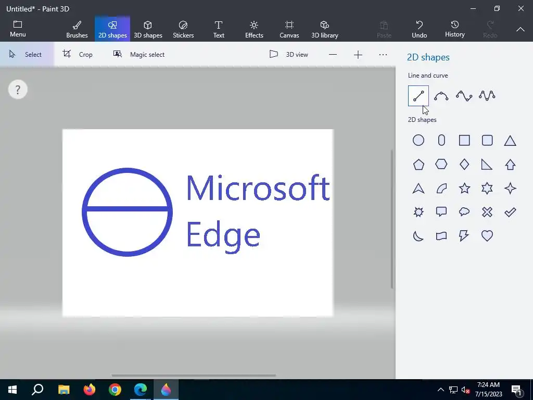Insert the Thought cloud bubble shape
This screenshot has width=533, height=400.
tap(464, 212)
